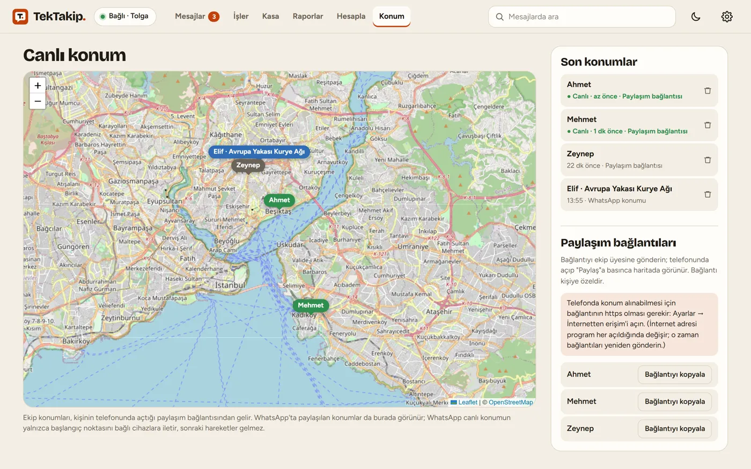The width and height of the screenshot is (751, 469).
Task: Open the Raporlar tab
Action: click(308, 16)
